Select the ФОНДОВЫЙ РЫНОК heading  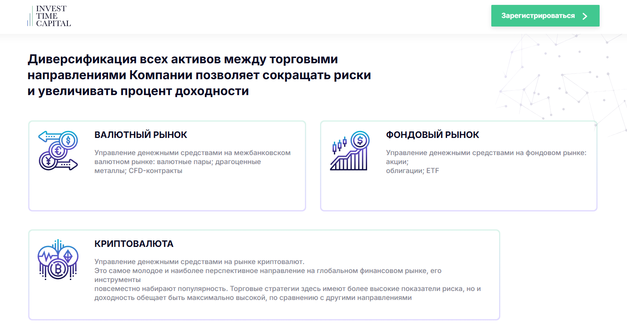tap(432, 135)
